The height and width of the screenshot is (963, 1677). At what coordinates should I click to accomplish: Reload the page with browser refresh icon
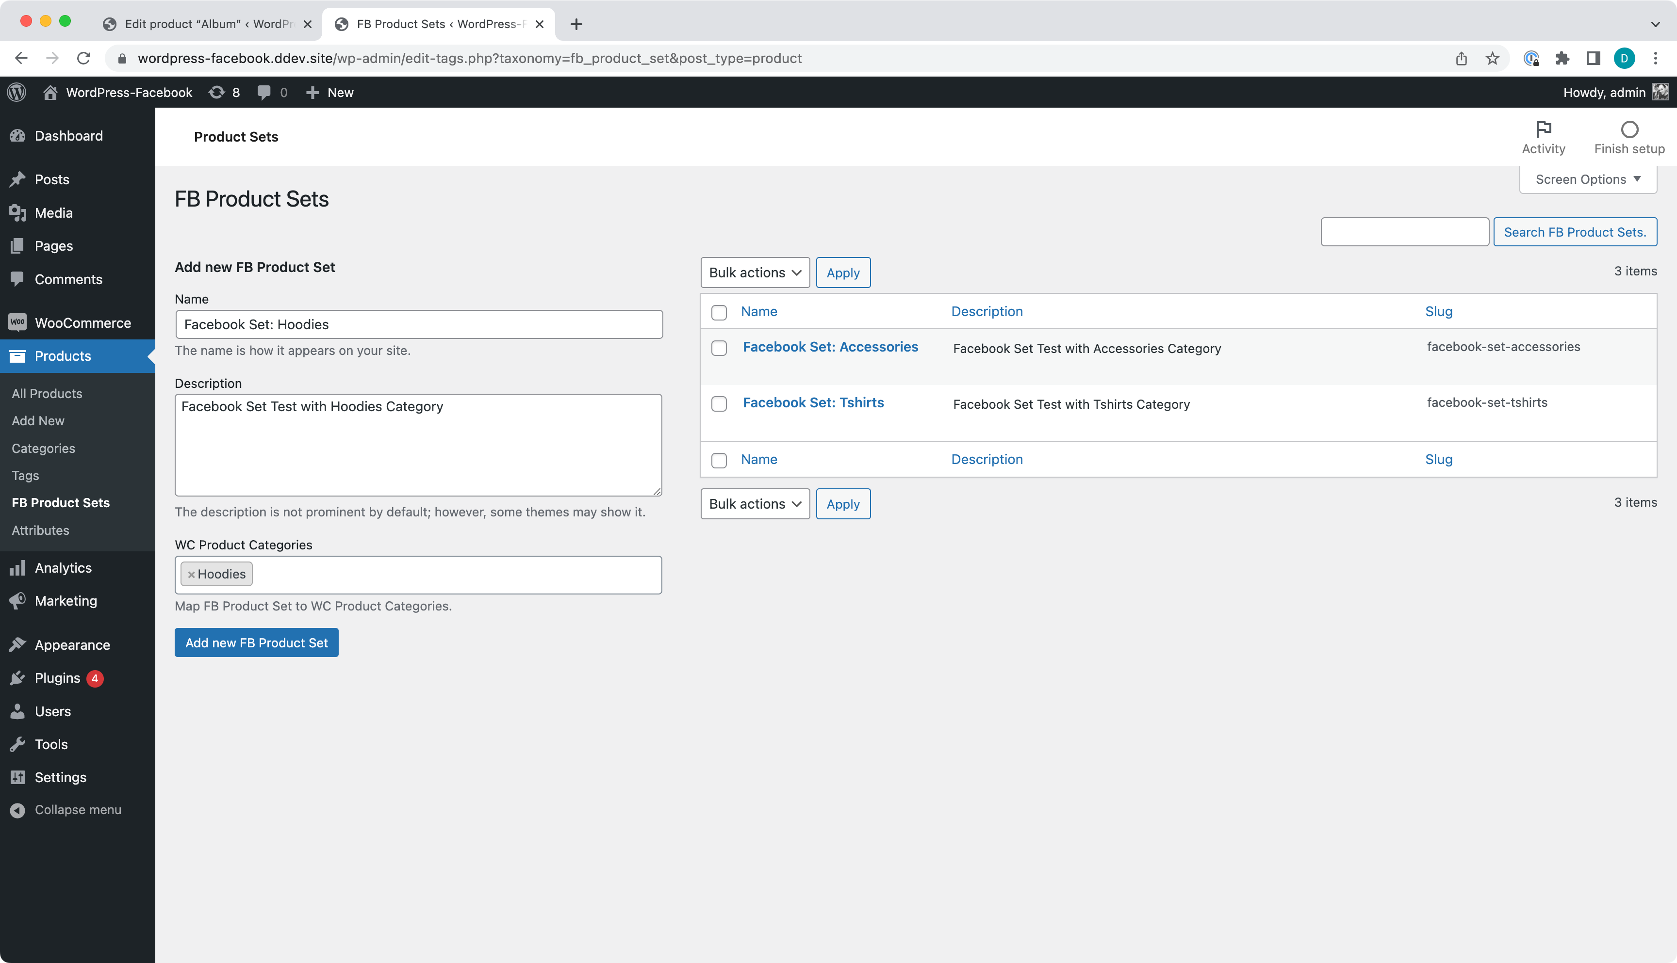coord(83,58)
